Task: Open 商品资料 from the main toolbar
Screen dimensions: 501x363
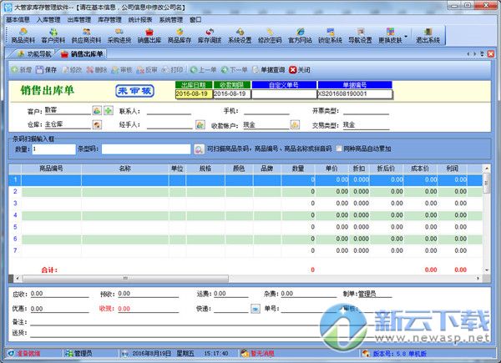Action: pos(23,36)
